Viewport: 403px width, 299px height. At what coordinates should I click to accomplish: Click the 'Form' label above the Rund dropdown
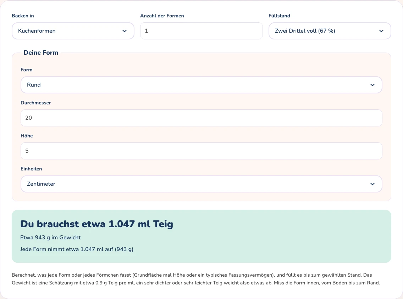pos(27,70)
